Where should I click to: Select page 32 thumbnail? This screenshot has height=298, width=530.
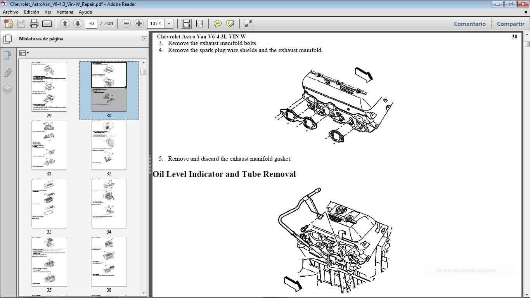(109, 145)
